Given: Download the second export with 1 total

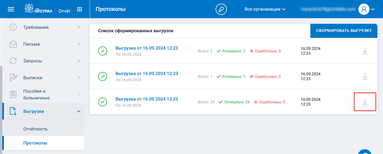Looking at the screenshot, I should pos(365,76).
